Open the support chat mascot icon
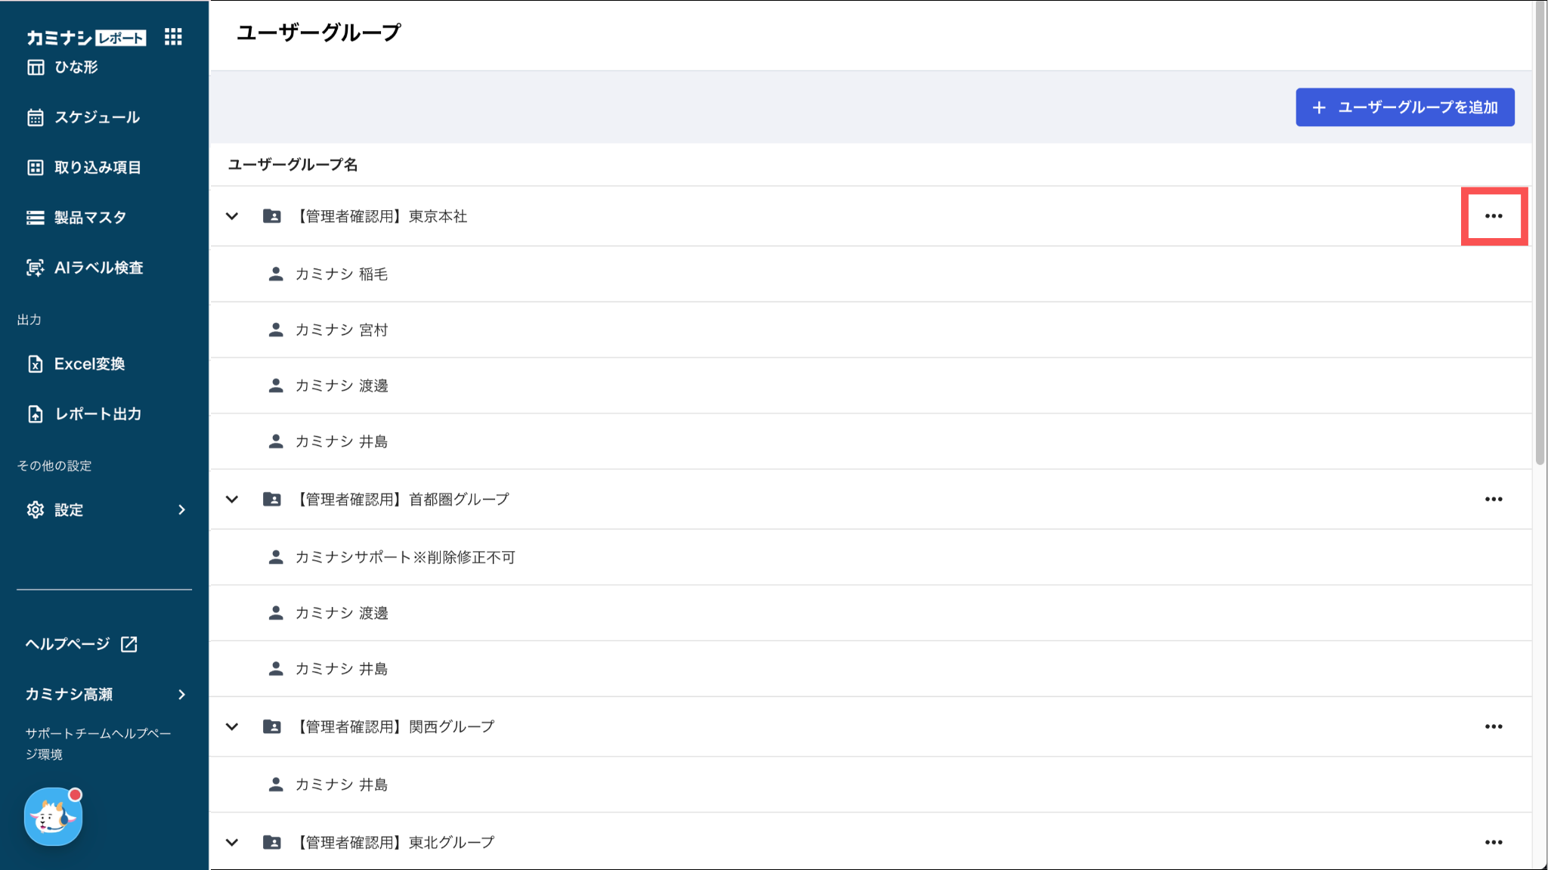The height and width of the screenshot is (870, 1548). point(53,816)
